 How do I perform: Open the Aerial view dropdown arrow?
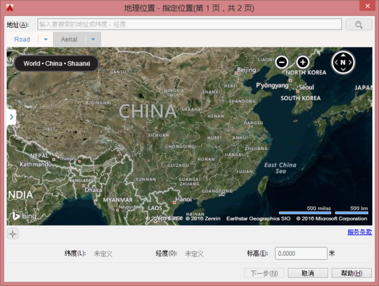pyautogui.click(x=93, y=39)
